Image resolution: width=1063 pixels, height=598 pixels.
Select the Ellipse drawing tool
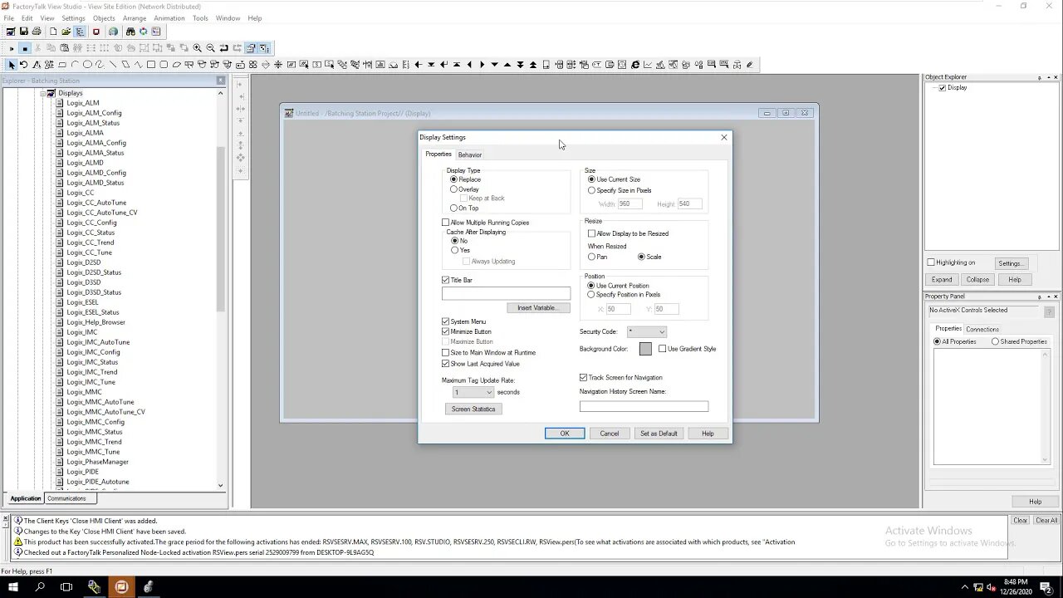point(87,65)
